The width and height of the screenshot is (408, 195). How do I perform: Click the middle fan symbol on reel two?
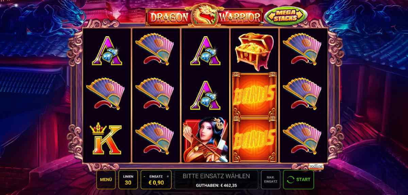(155, 94)
